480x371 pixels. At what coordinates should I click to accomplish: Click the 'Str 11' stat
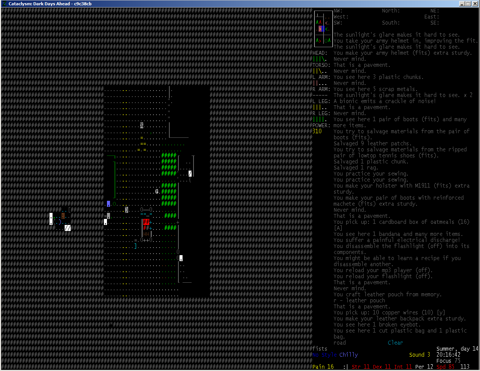tap(361, 367)
